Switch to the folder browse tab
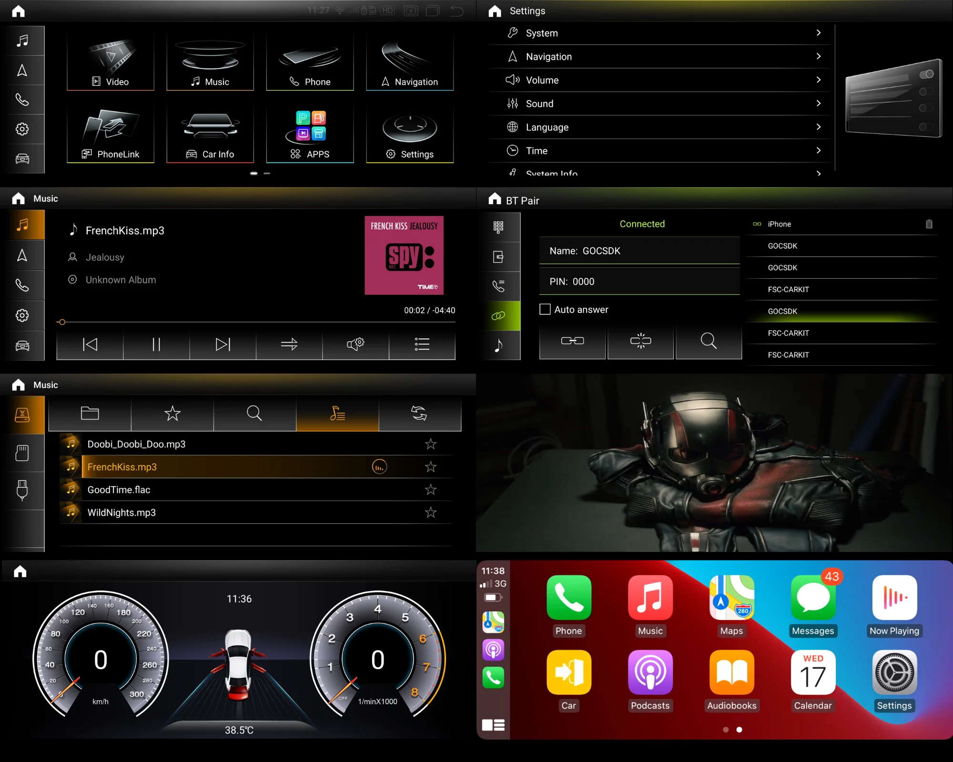Screen dimensions: 953x762 coord(90,413)
